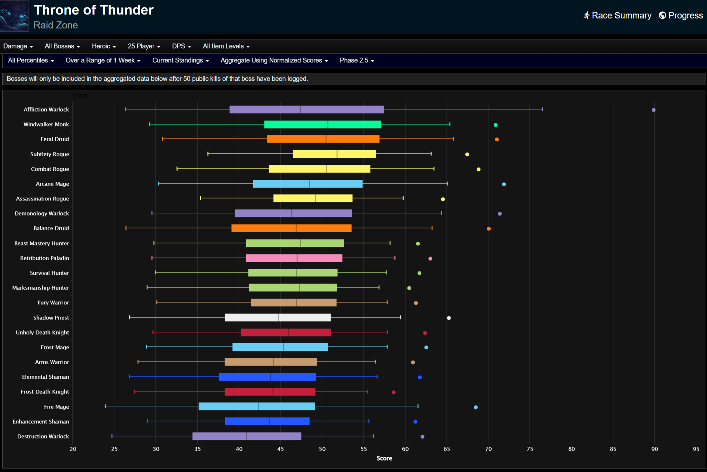Viewport: 707px width, 472px height.
Task: Click the Progress link
Action: pos(685,15)
